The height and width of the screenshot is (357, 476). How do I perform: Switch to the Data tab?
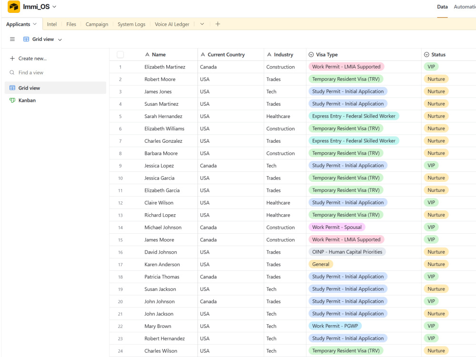pyautogui.click(x=442, y=7)
